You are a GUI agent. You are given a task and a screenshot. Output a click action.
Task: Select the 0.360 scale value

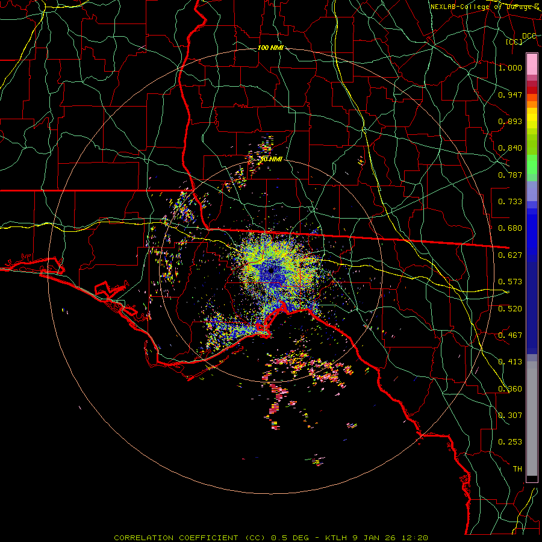pos(510,389)
